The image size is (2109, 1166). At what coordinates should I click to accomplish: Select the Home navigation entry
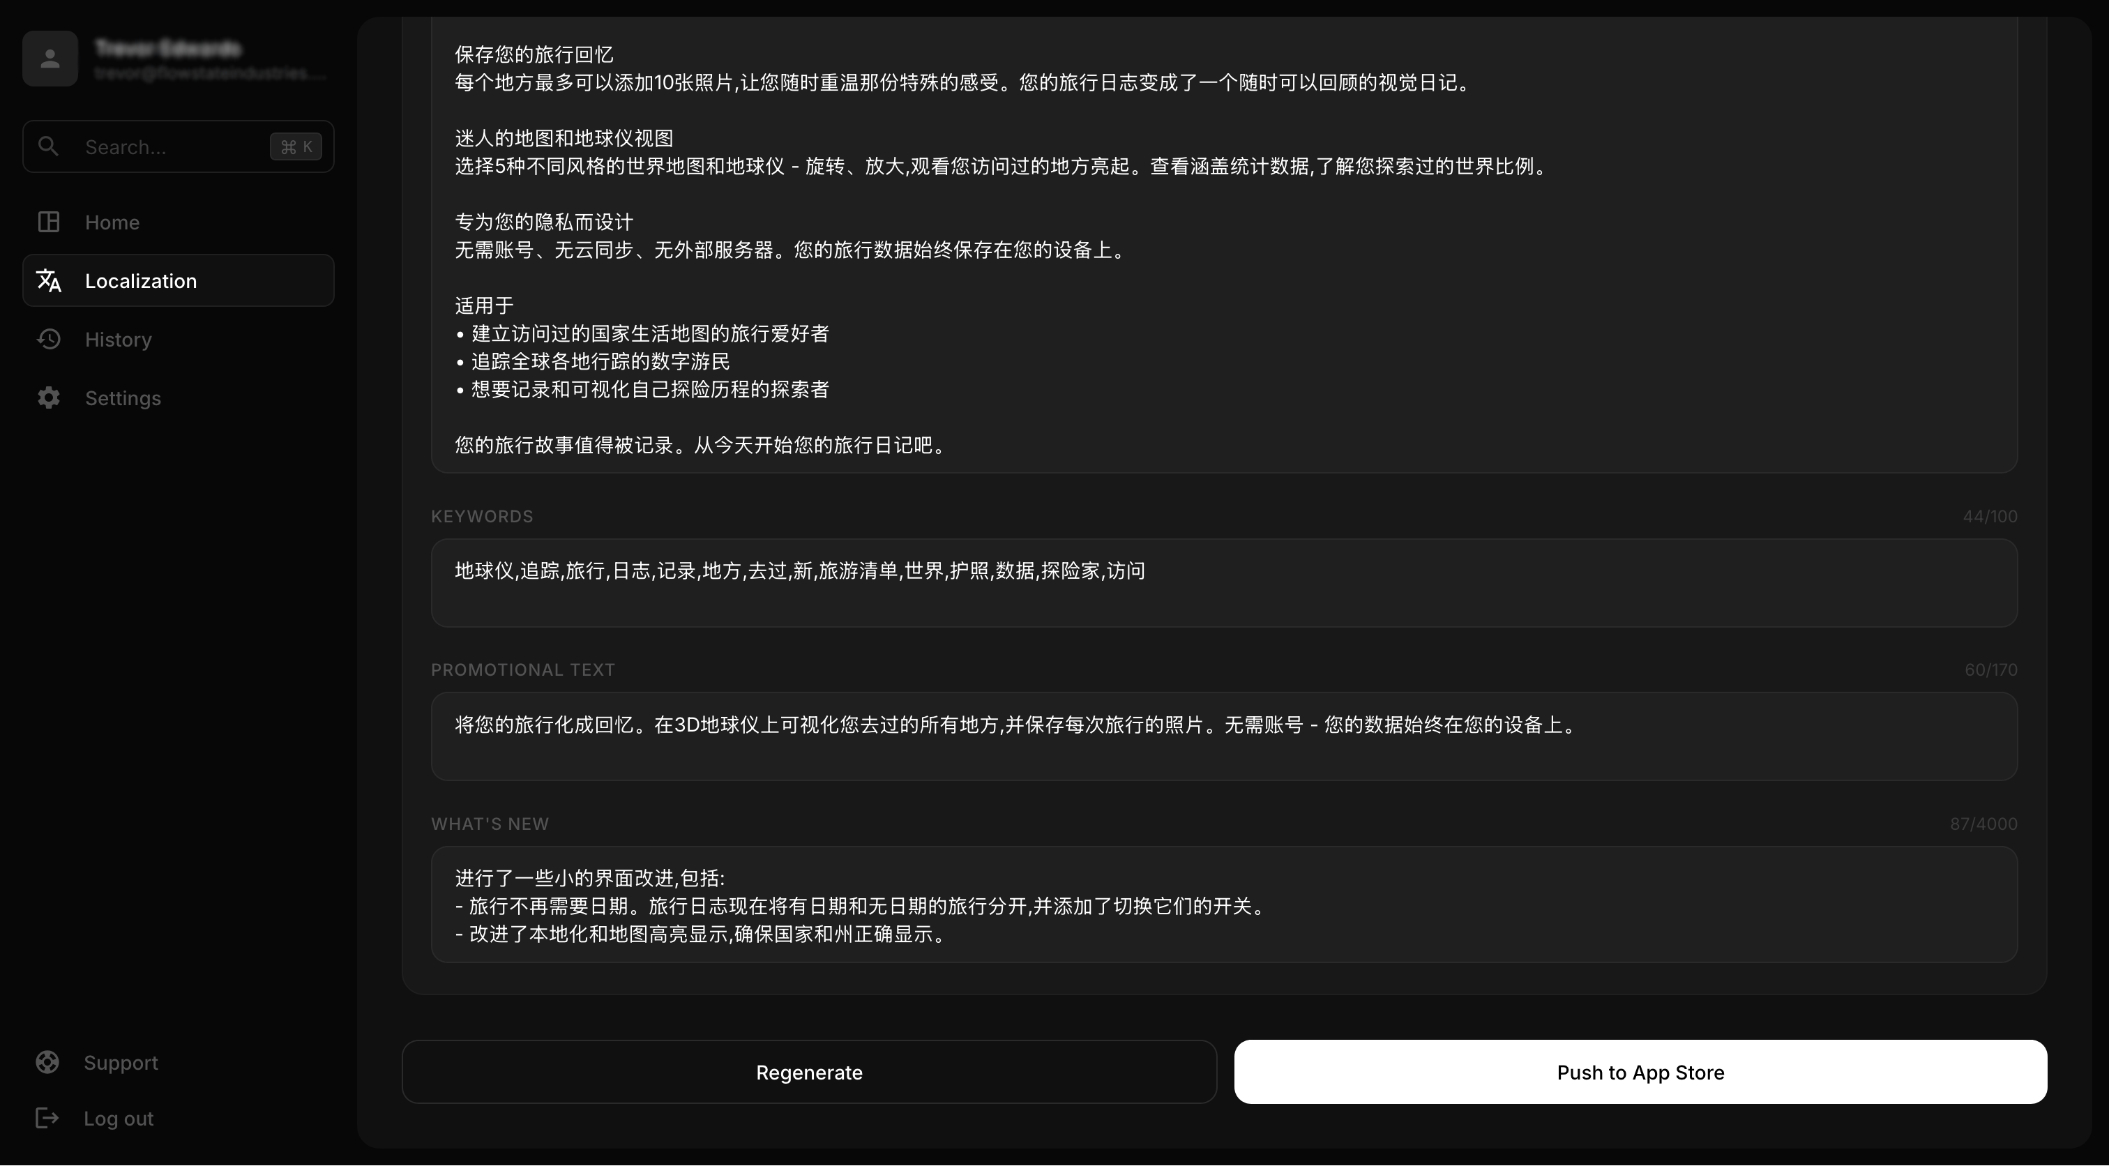click(x=112, y=221)
